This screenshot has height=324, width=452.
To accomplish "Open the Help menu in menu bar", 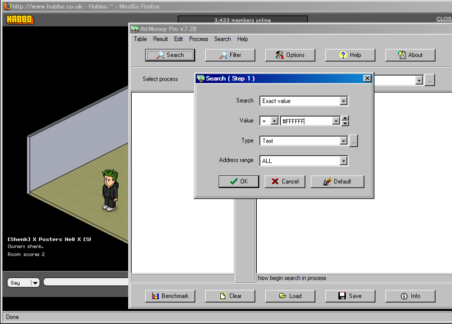I will [x=242, y=39].
